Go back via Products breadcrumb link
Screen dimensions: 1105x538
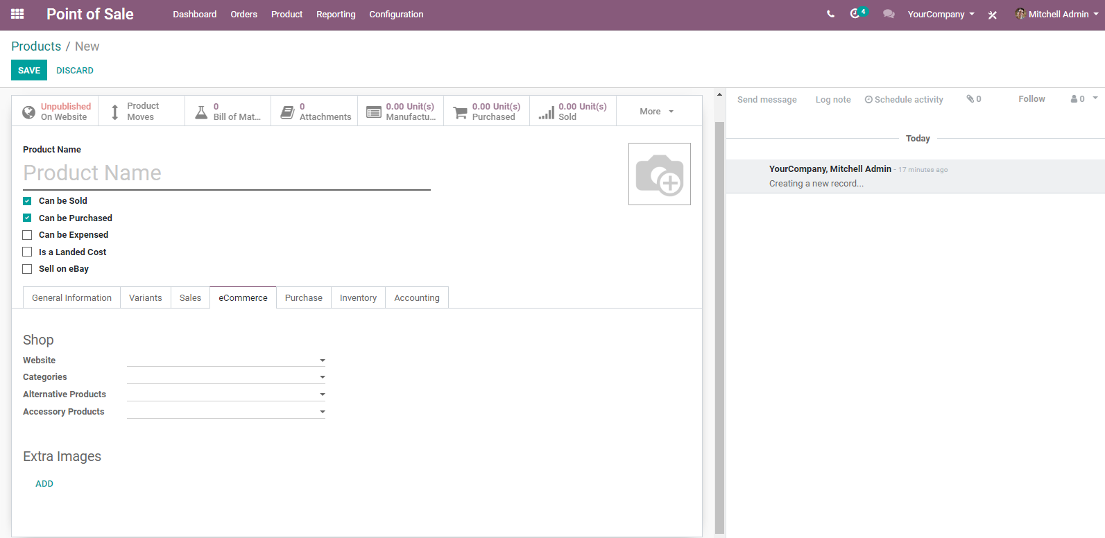coord(36,46)
